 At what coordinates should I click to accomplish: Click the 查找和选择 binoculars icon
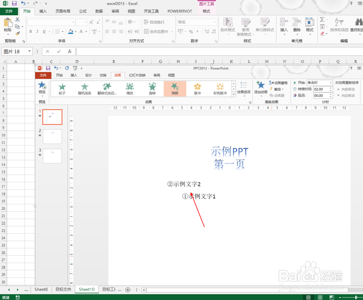(359, 22)
